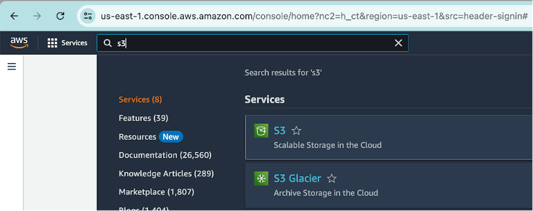Viewport: 533px width, 211px height.
Task: Click the browser forward arrow
Action: (37, 16)
